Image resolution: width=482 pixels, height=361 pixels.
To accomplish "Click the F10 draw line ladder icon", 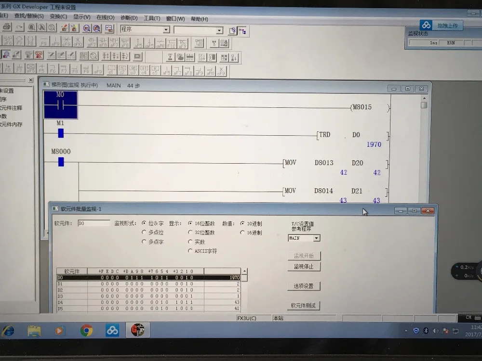I will pyautogui.click(x=172, y=43).
